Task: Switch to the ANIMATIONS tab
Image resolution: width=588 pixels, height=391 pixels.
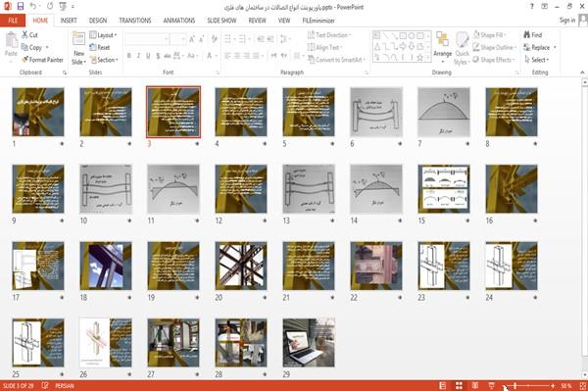Action: tap(179, 21)
